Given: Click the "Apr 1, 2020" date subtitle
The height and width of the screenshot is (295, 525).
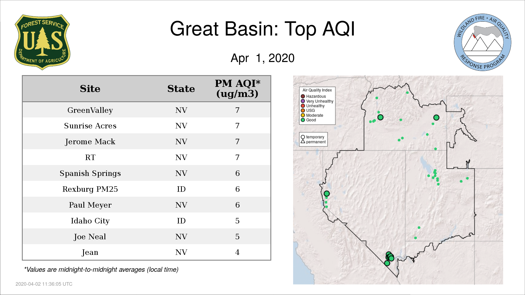Looking at the screenshot, I should pos(262,58).
